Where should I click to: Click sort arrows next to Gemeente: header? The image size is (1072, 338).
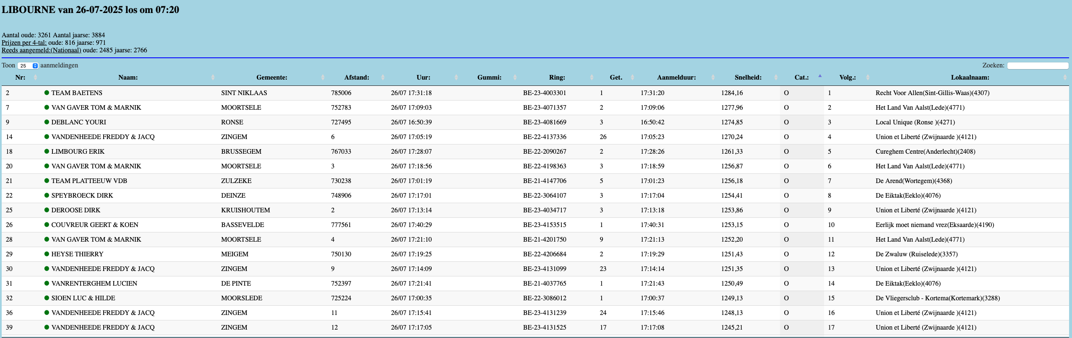click(323, 77)
